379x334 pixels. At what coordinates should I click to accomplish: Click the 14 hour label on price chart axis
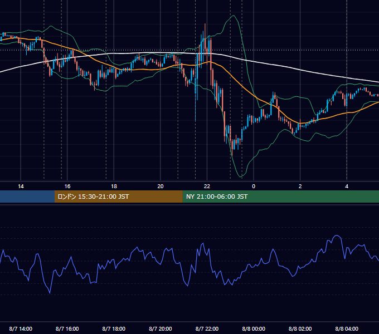point(21,186)
